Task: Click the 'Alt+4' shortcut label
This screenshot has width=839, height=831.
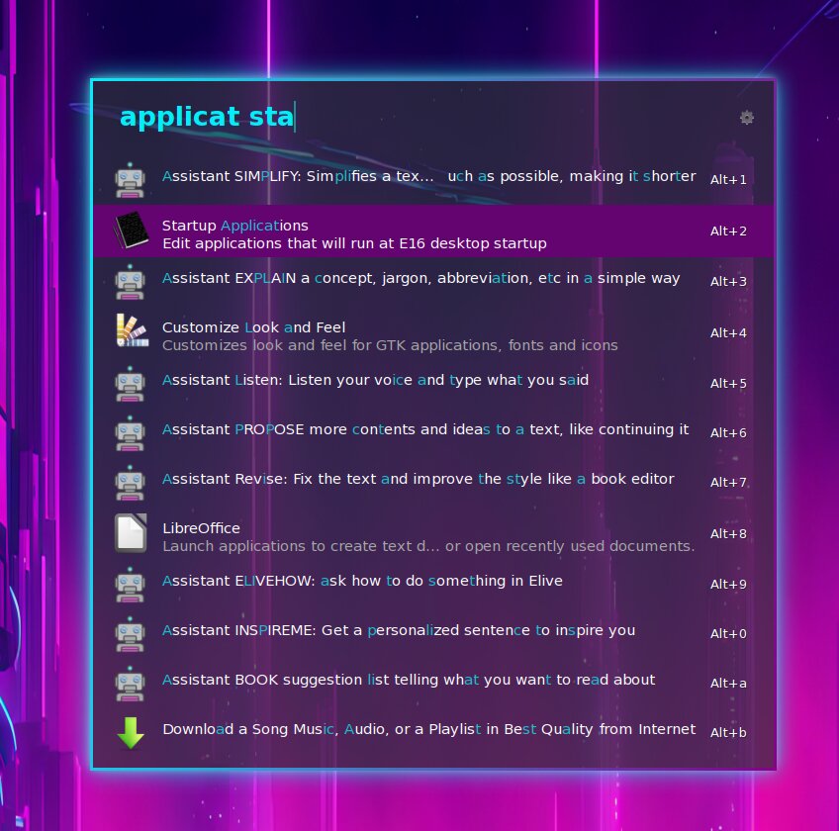Action: (x=728, y=332)
